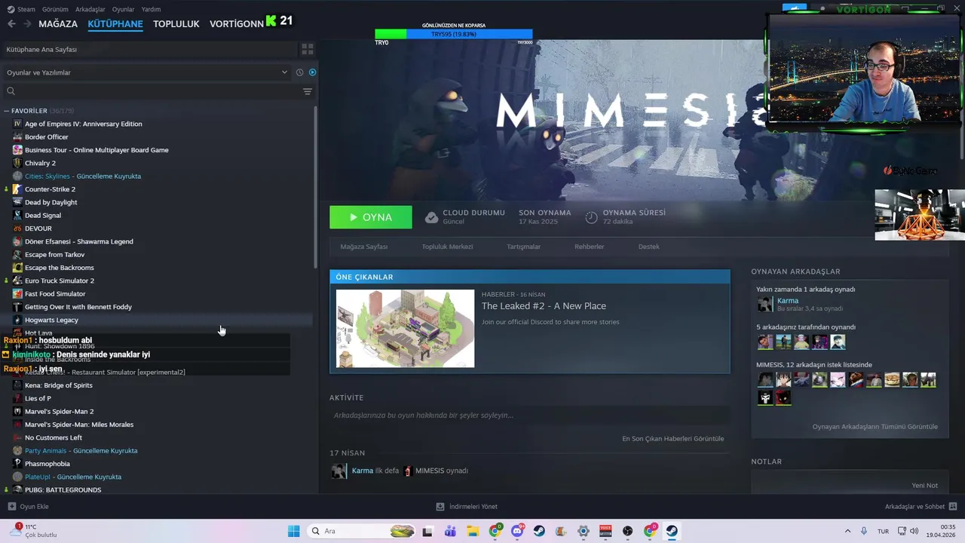Switch to the KÜTÜPHANE tab
The width and height of the screenshot is (965, 543).
pos(115,23)
